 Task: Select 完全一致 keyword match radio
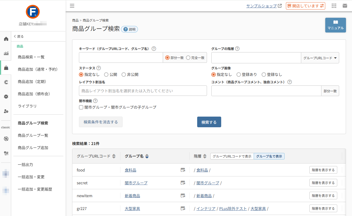188,58
